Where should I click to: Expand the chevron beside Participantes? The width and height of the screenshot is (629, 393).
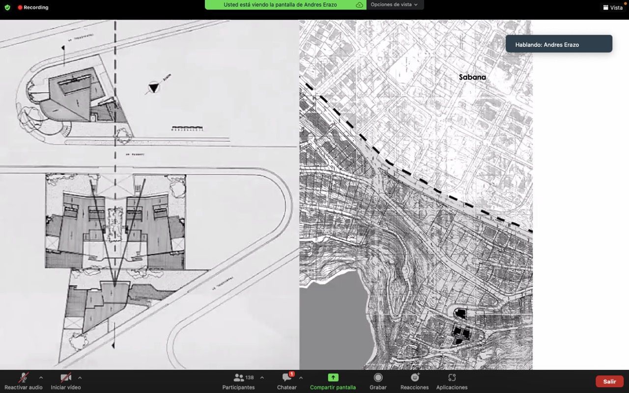point(262,378)
